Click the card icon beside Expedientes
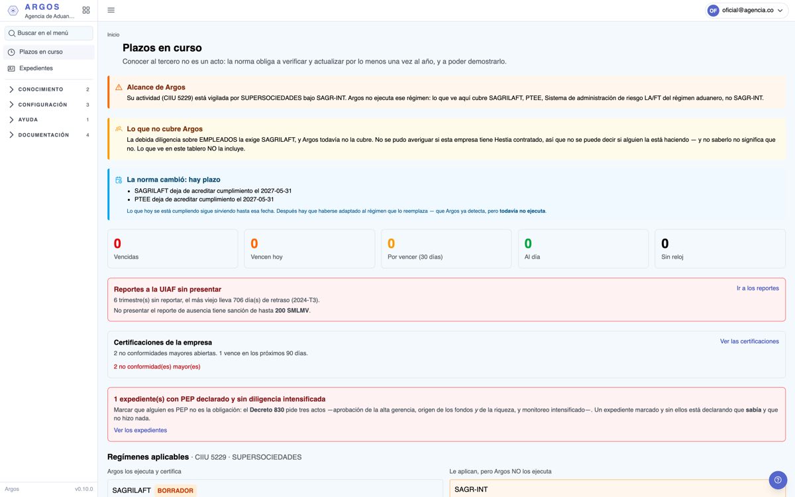Viewport: 795px width, 497px height. 11,68
